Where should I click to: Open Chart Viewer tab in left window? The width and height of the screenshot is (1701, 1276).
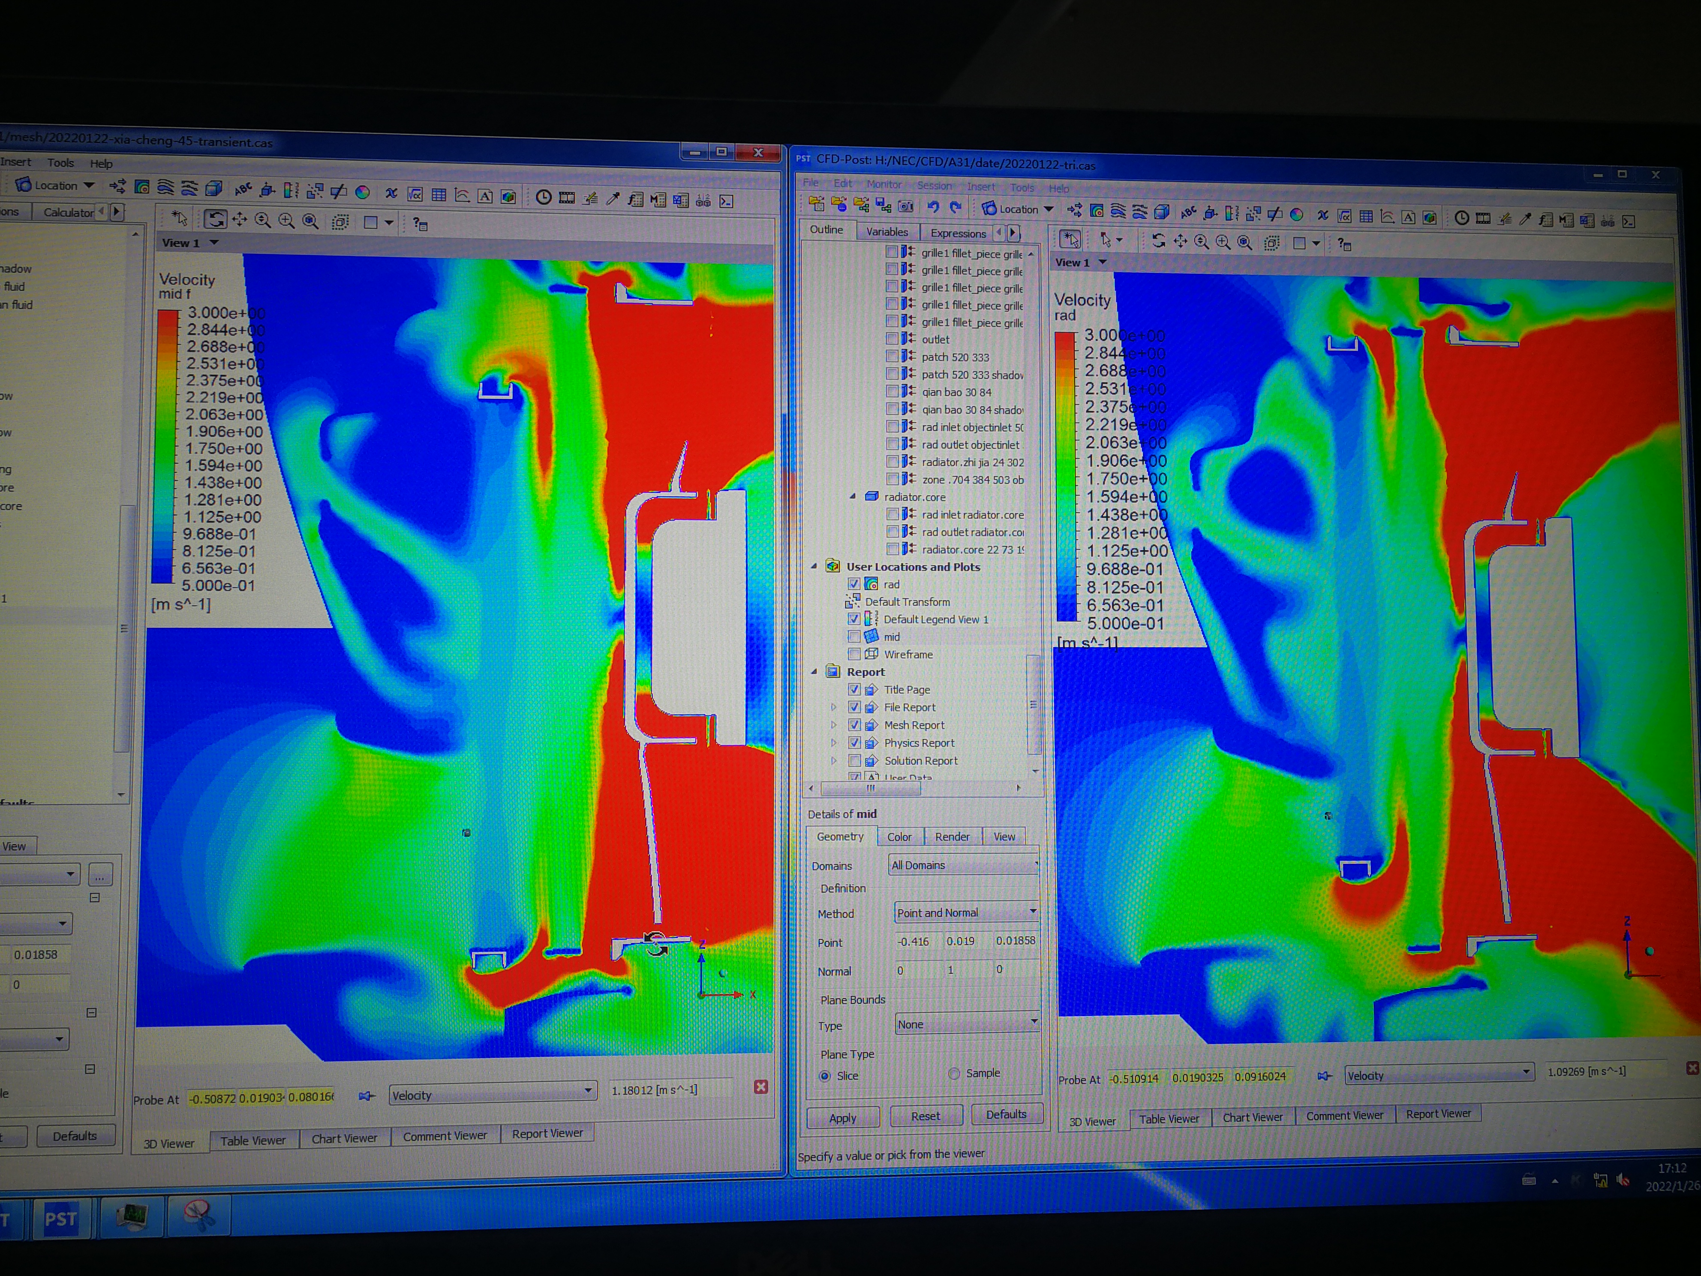[344, 1138]
